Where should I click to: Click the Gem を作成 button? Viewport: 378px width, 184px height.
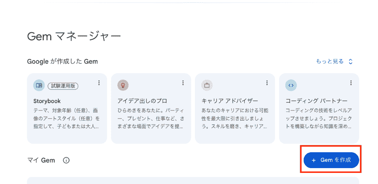pos(331,160)
